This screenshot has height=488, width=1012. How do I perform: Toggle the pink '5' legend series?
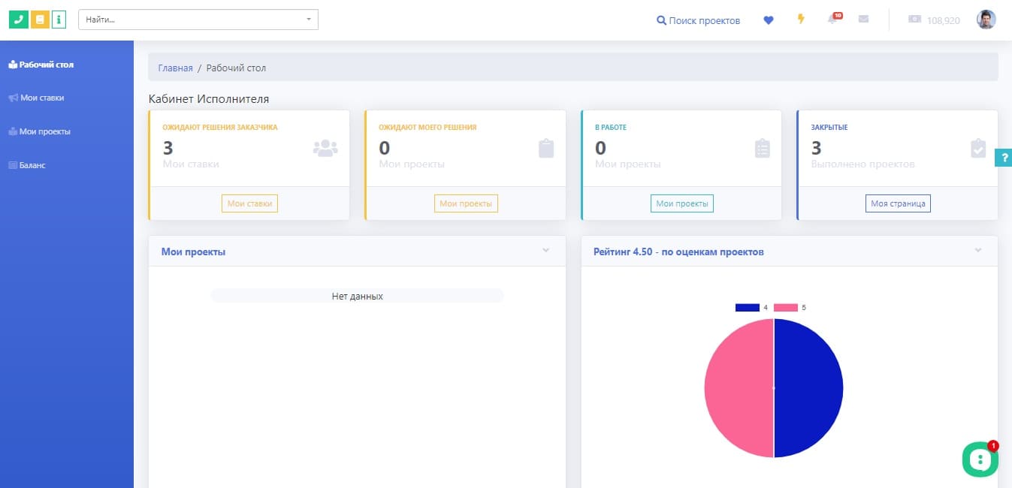(x=786, y=308)
